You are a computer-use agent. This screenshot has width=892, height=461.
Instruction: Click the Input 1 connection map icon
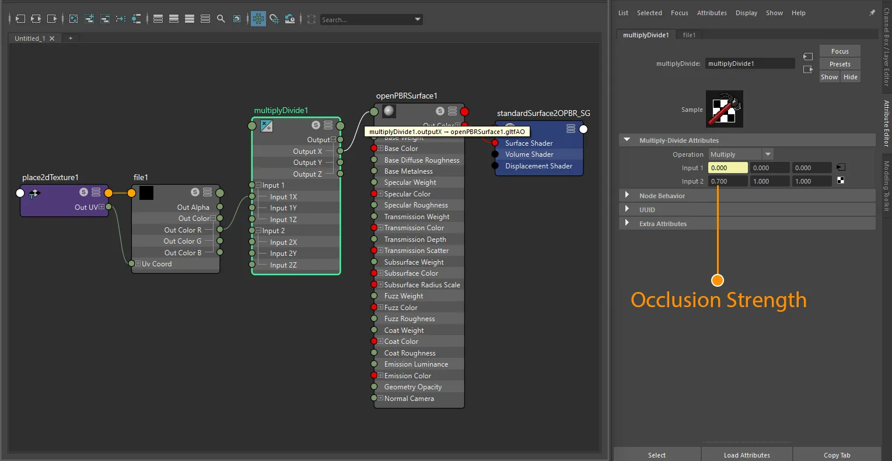tap(841, 167)
